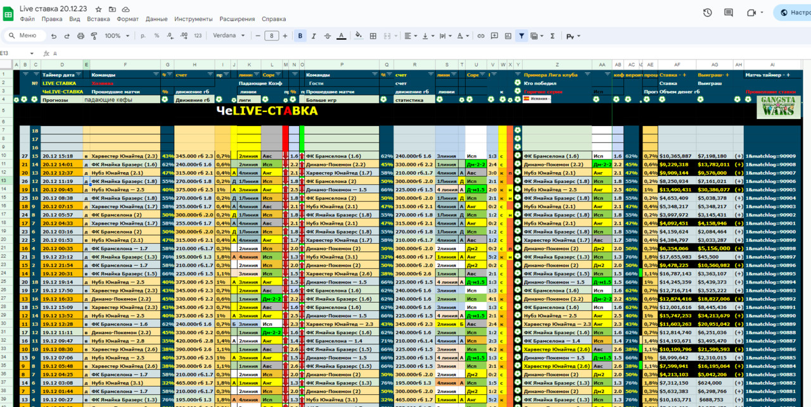Open Verdana font dropdown
The height and width of the screenshot is (407, 811).
coord(228,36)
